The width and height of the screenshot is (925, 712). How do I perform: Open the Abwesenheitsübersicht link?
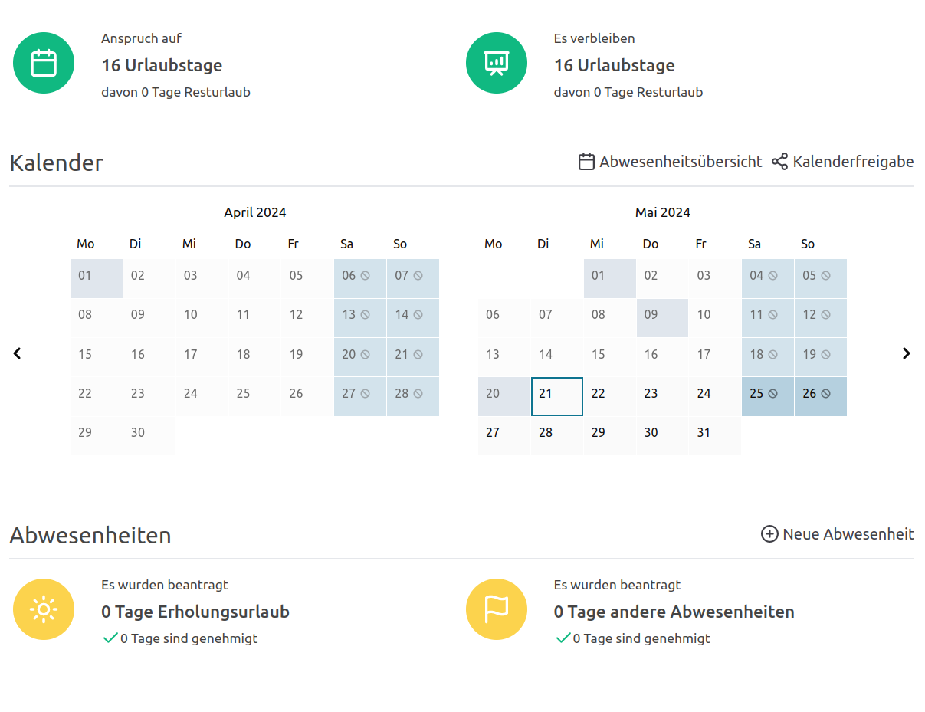pyautogui.click(x=681, y=162)
